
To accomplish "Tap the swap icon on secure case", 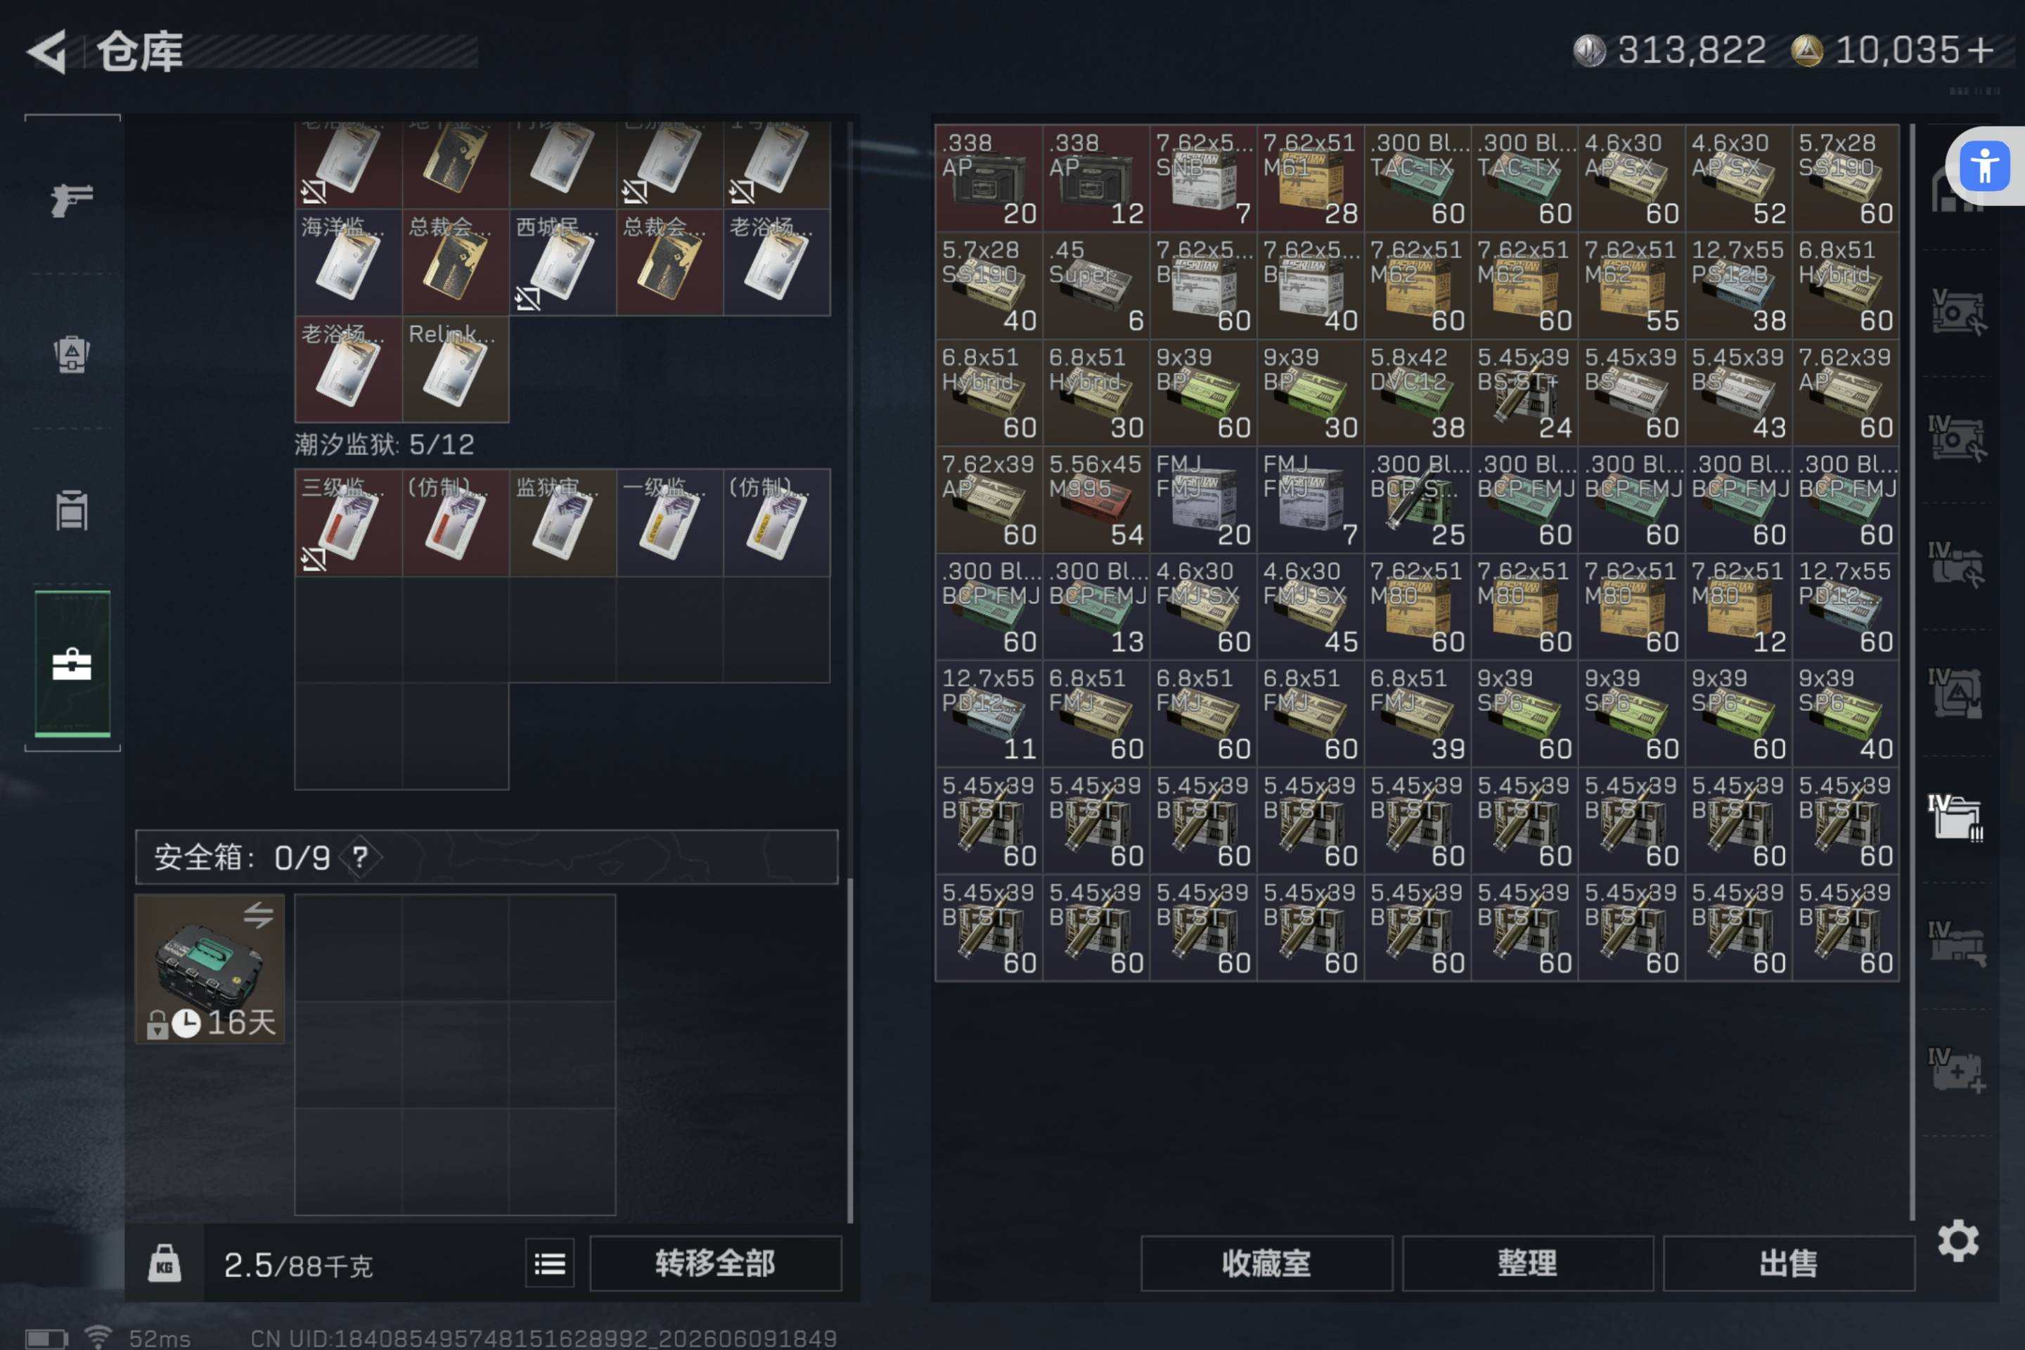I will 257,914.
